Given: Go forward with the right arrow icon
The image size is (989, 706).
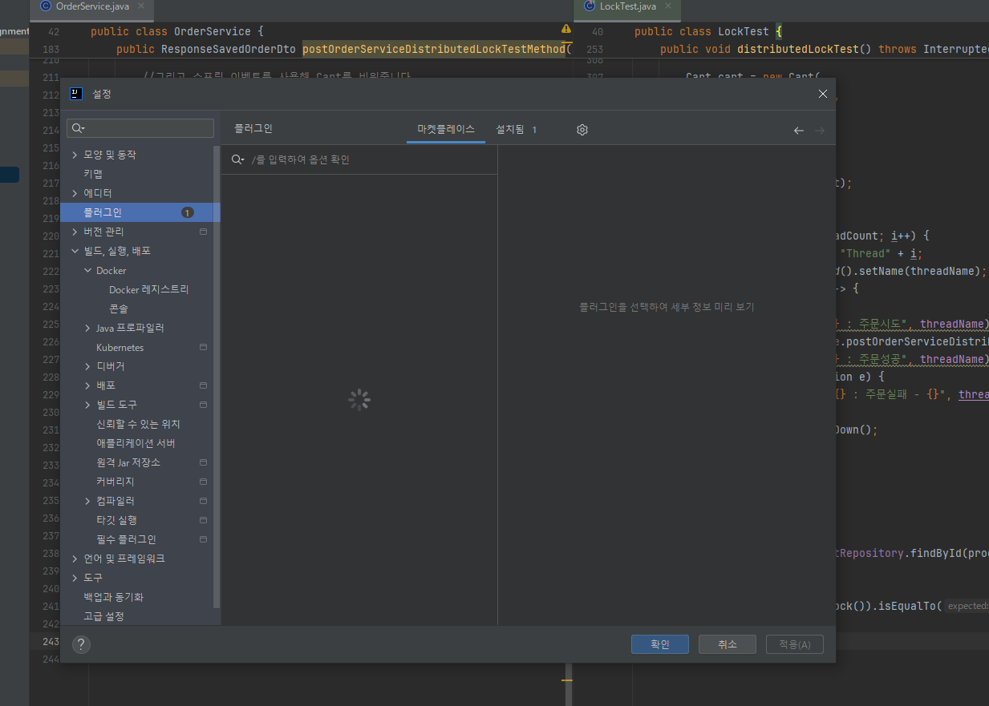Looking at the screenshot, I should click(x=819, y=131).
